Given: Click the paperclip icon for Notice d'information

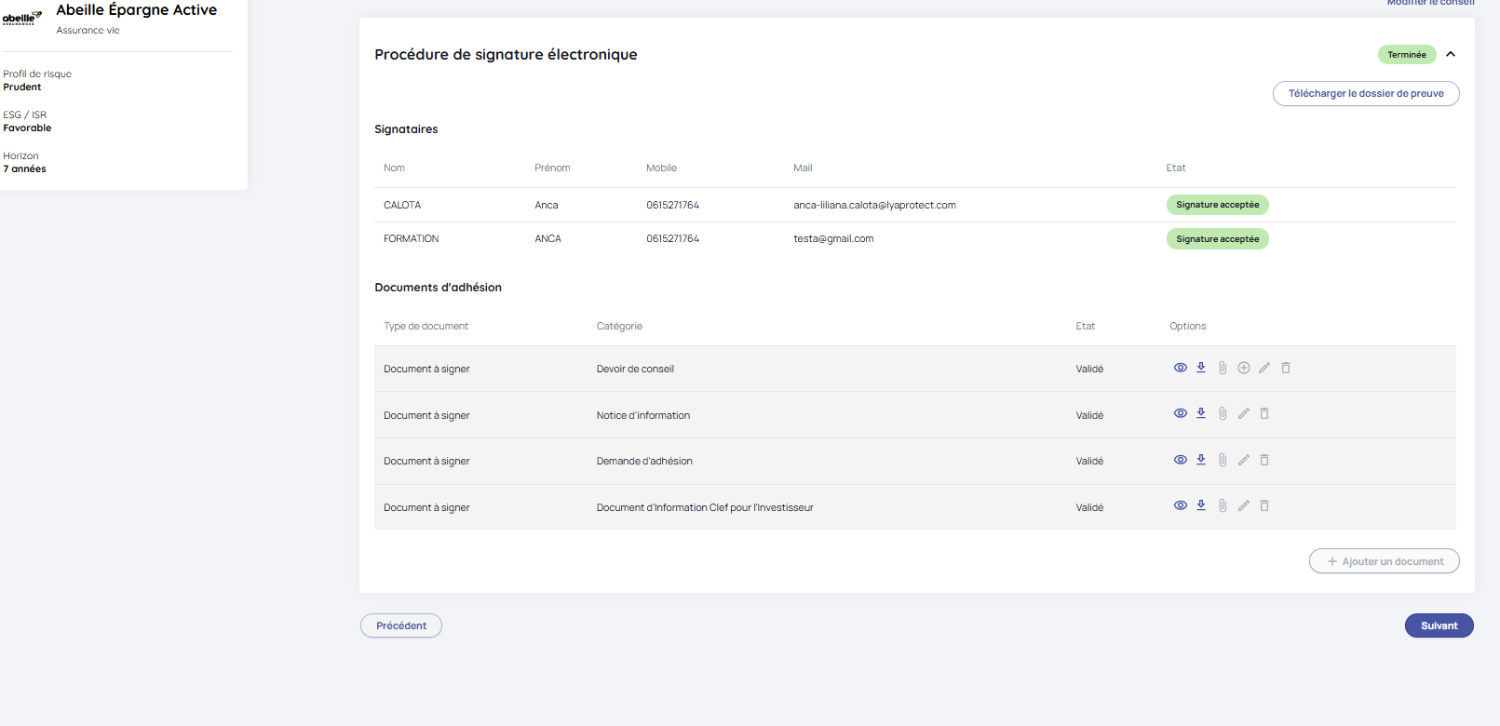Looking at the screenshot, I should 1223,413.
